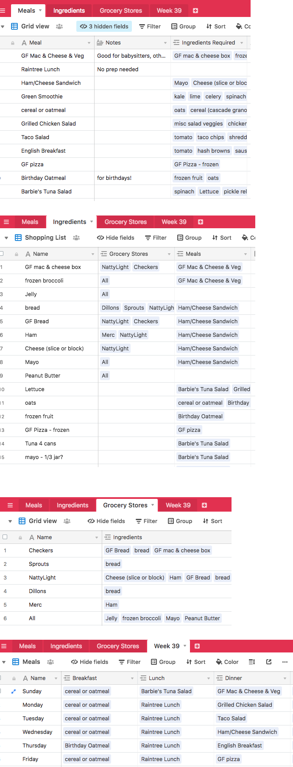Toggle select-all checkbox in Grocery Stores-active header
Image resolution: width=293 pixels, height=767 pixels.
pos(5,537)
